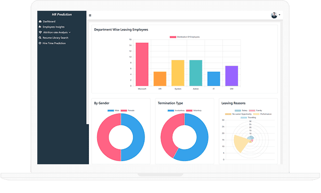Go to Hire Time Prediction page
Viewport: 321px width, 193px height.
tap(54, 43)
